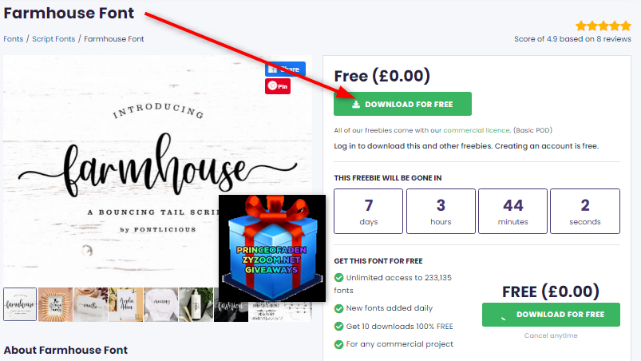Click the checkmark beside New fonts added daily
The image size is (641, 361).
[339, 308]
